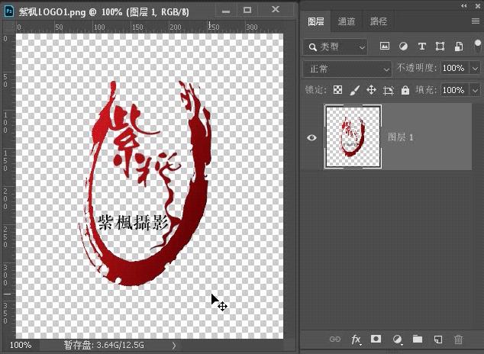484x354 pixels.
Task: Create new fill or adjustment layer
Action: point(397,340)
